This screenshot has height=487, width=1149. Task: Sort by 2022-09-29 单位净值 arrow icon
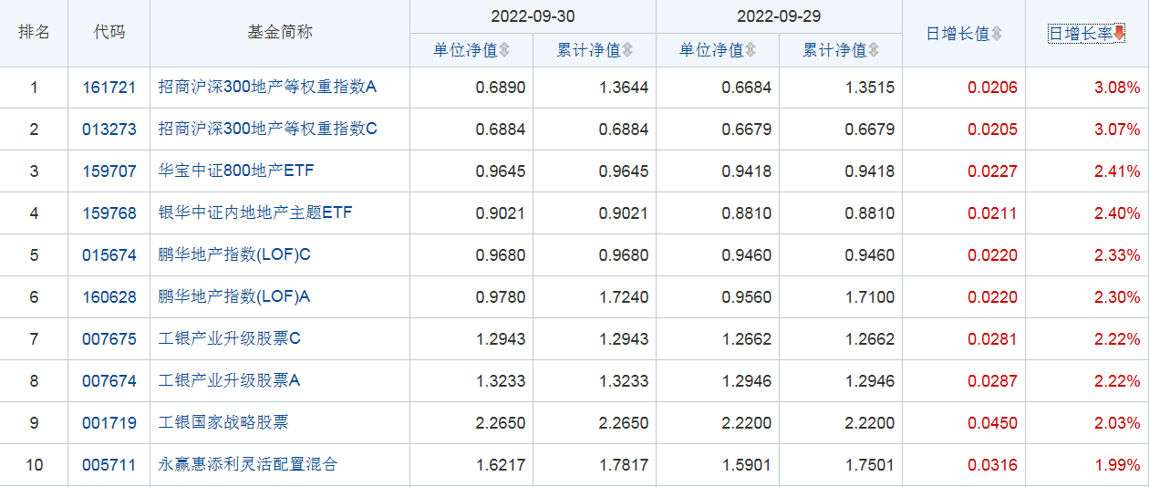pos(750,50)
